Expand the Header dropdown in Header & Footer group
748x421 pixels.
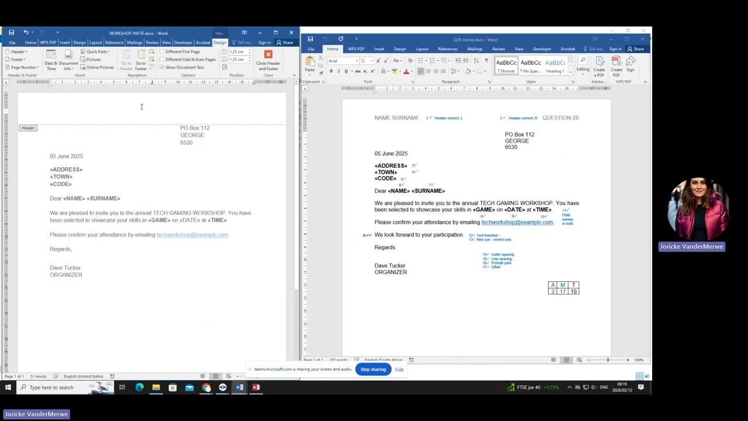(16, 51)
